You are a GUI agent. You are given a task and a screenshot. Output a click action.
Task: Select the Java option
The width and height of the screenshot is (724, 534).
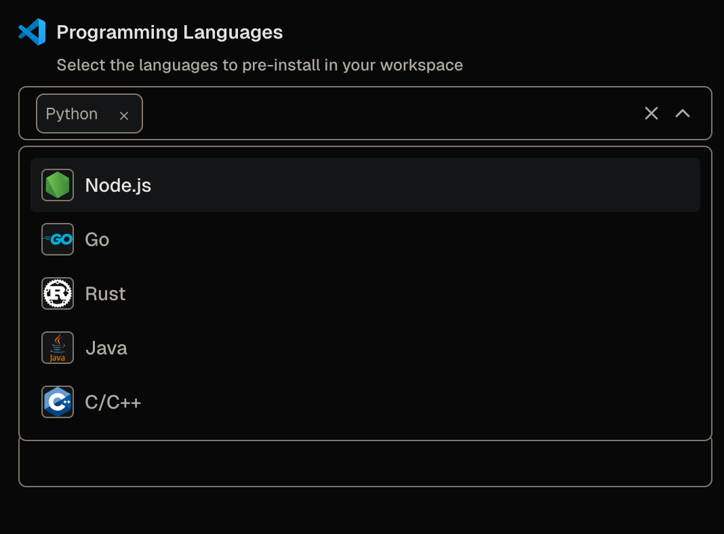(x=365, y=348)
